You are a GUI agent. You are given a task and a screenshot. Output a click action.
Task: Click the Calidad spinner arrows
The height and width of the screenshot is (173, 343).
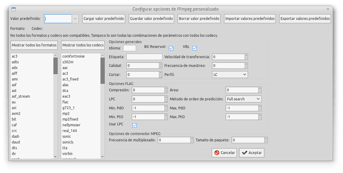pos(161,65)
